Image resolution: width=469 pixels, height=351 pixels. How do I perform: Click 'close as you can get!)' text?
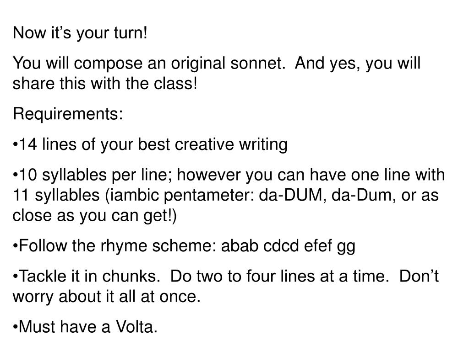click(94, 215)
